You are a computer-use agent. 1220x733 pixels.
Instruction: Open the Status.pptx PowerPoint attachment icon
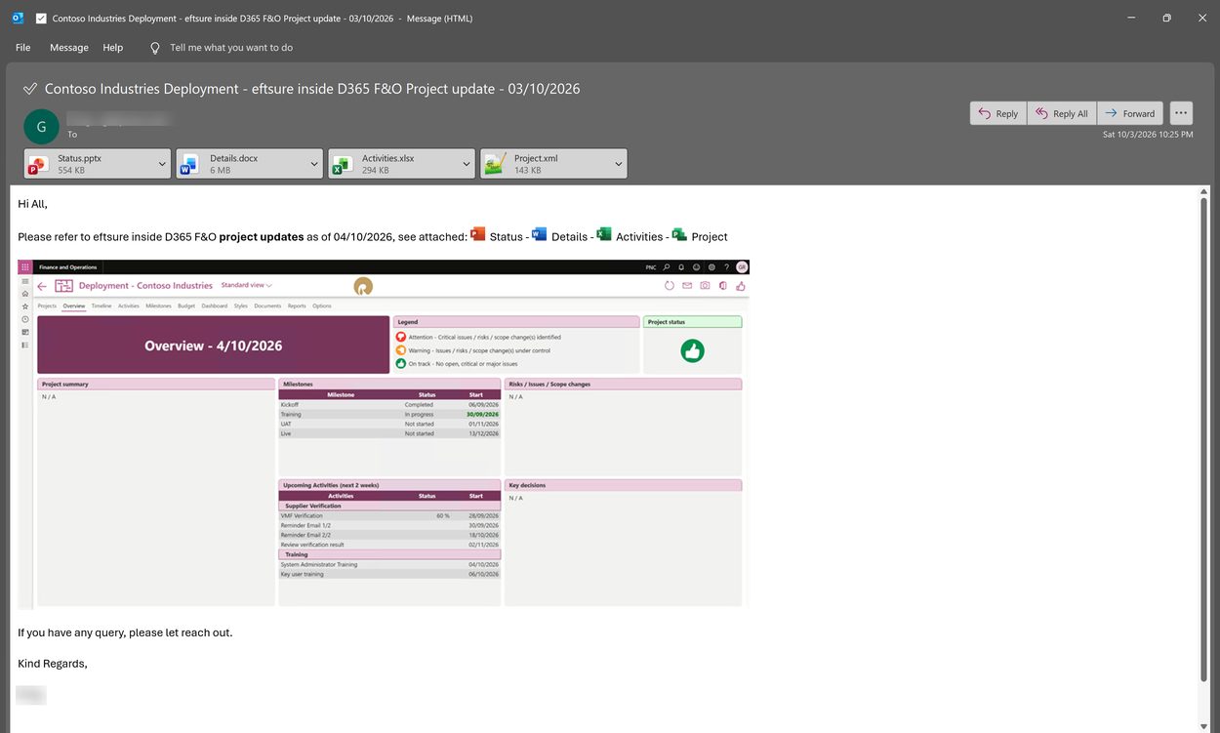pos(39,164)
